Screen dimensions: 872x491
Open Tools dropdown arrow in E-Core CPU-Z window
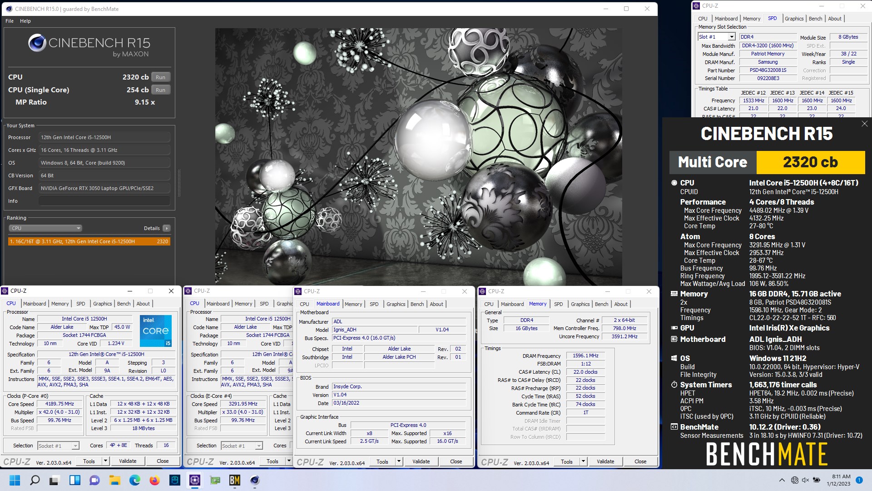coord(289,461)
